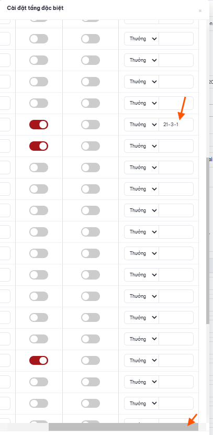Click the Cài đặt tầng đặc biệt title
Viewport: 213px width, 435px height.
[x=35, y=8]
